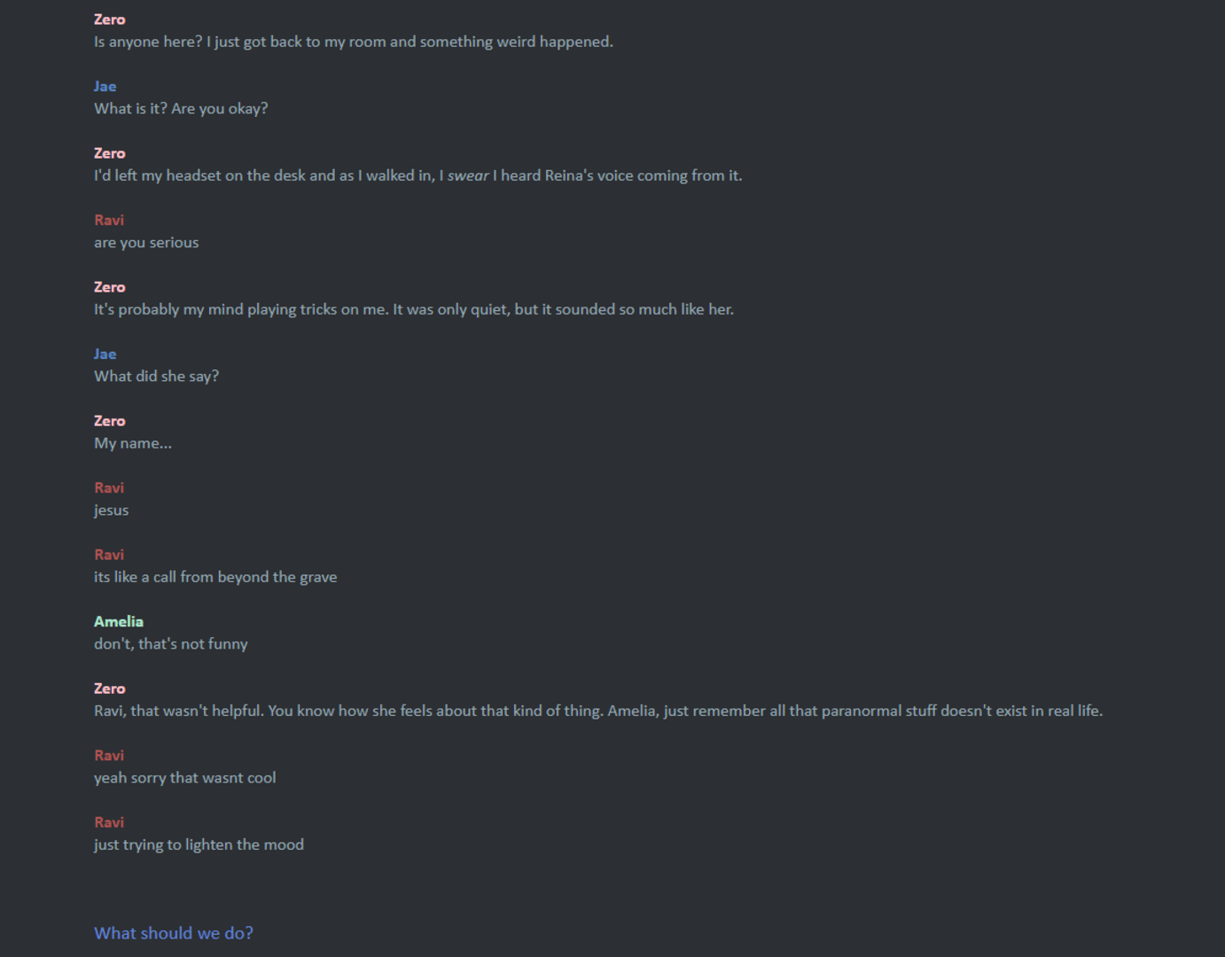Click the "Is anyone here?" message text
1225x957 pixels.
354,42
